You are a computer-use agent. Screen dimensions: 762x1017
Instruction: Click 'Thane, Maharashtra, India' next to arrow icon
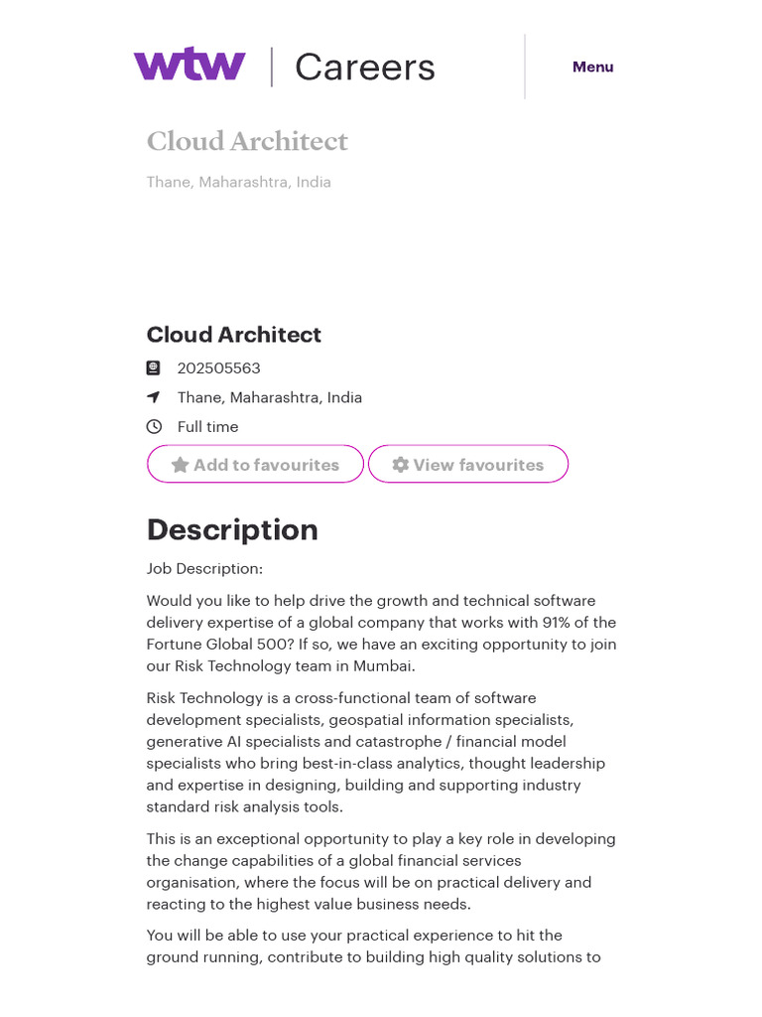(270, 397)
